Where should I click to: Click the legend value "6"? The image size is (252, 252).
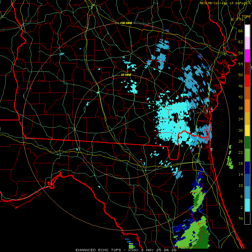tap(241, 197)
